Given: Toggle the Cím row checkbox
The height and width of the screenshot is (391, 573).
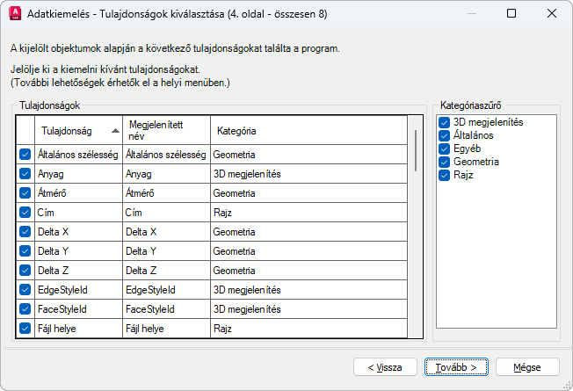Looking at the screenshot, I should (25, 213).
